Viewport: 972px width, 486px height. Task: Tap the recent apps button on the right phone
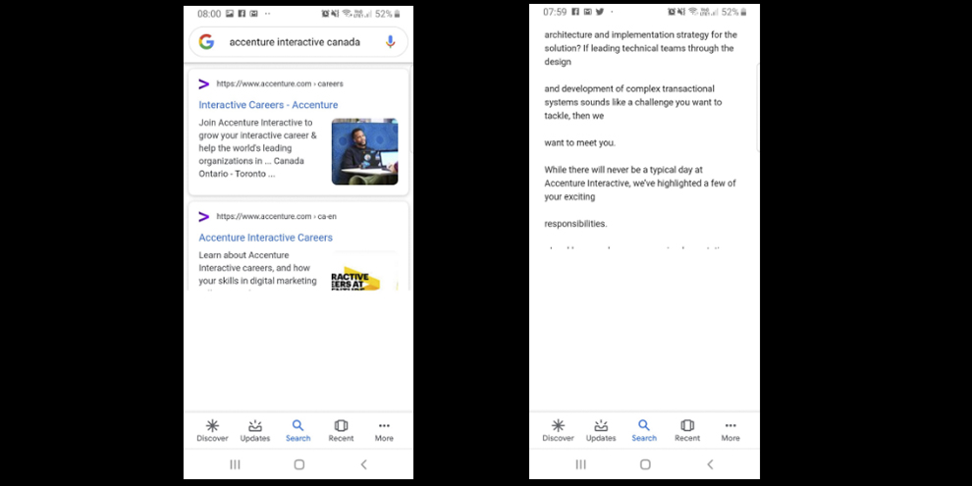581,464
